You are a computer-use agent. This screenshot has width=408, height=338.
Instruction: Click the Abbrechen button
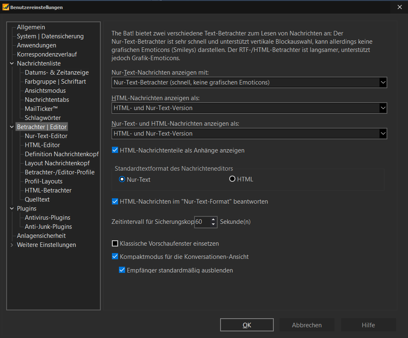click(x=307, y=325)
